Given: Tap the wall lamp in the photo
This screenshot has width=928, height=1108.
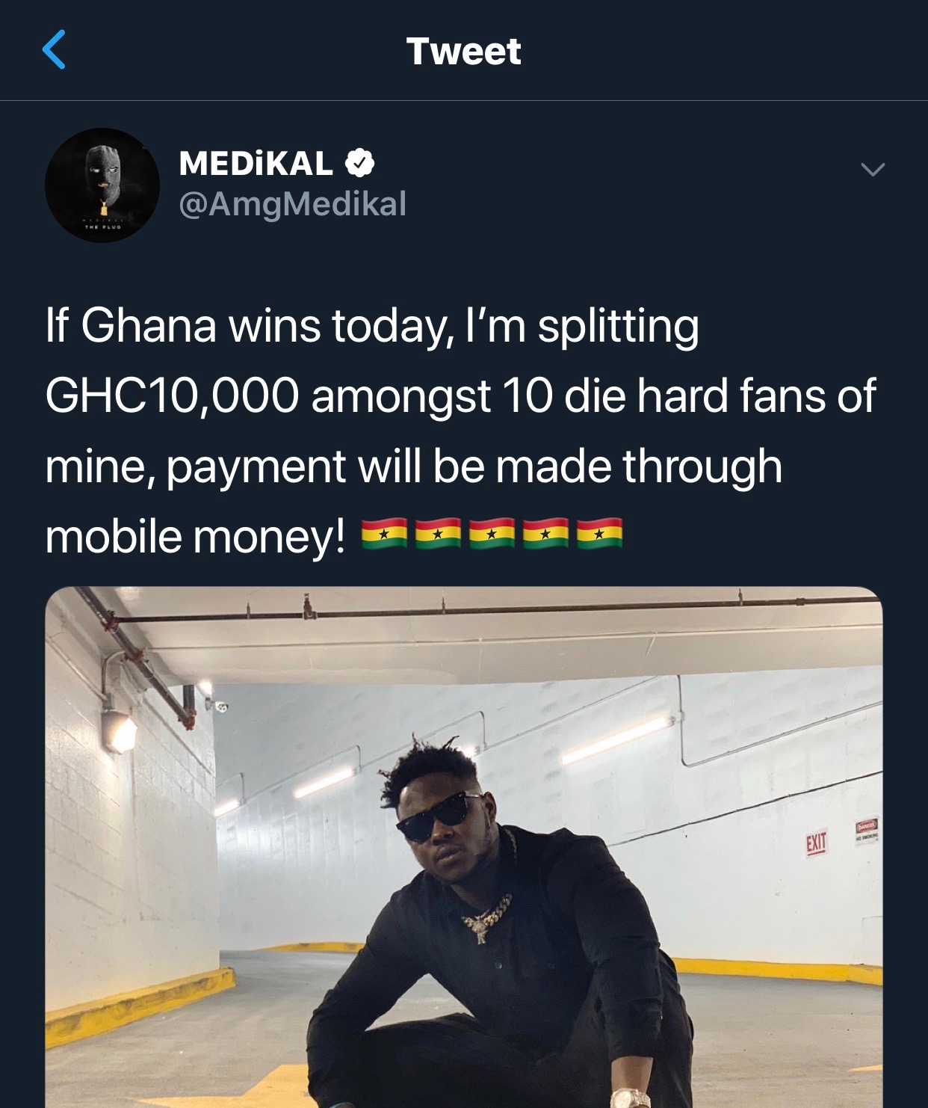Looking at the screenshot, I should pos(120,730).
